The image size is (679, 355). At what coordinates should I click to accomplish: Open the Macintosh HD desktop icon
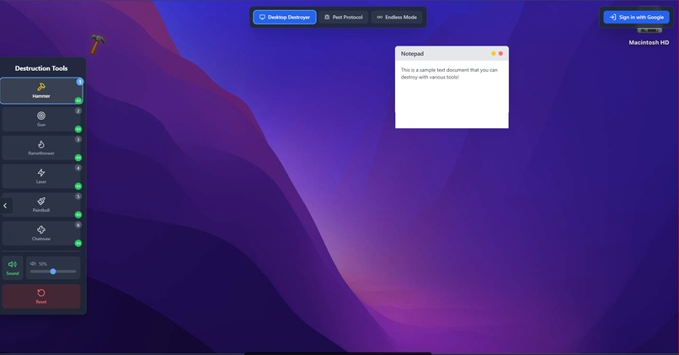pyautogui.click(x=649, y=36)
